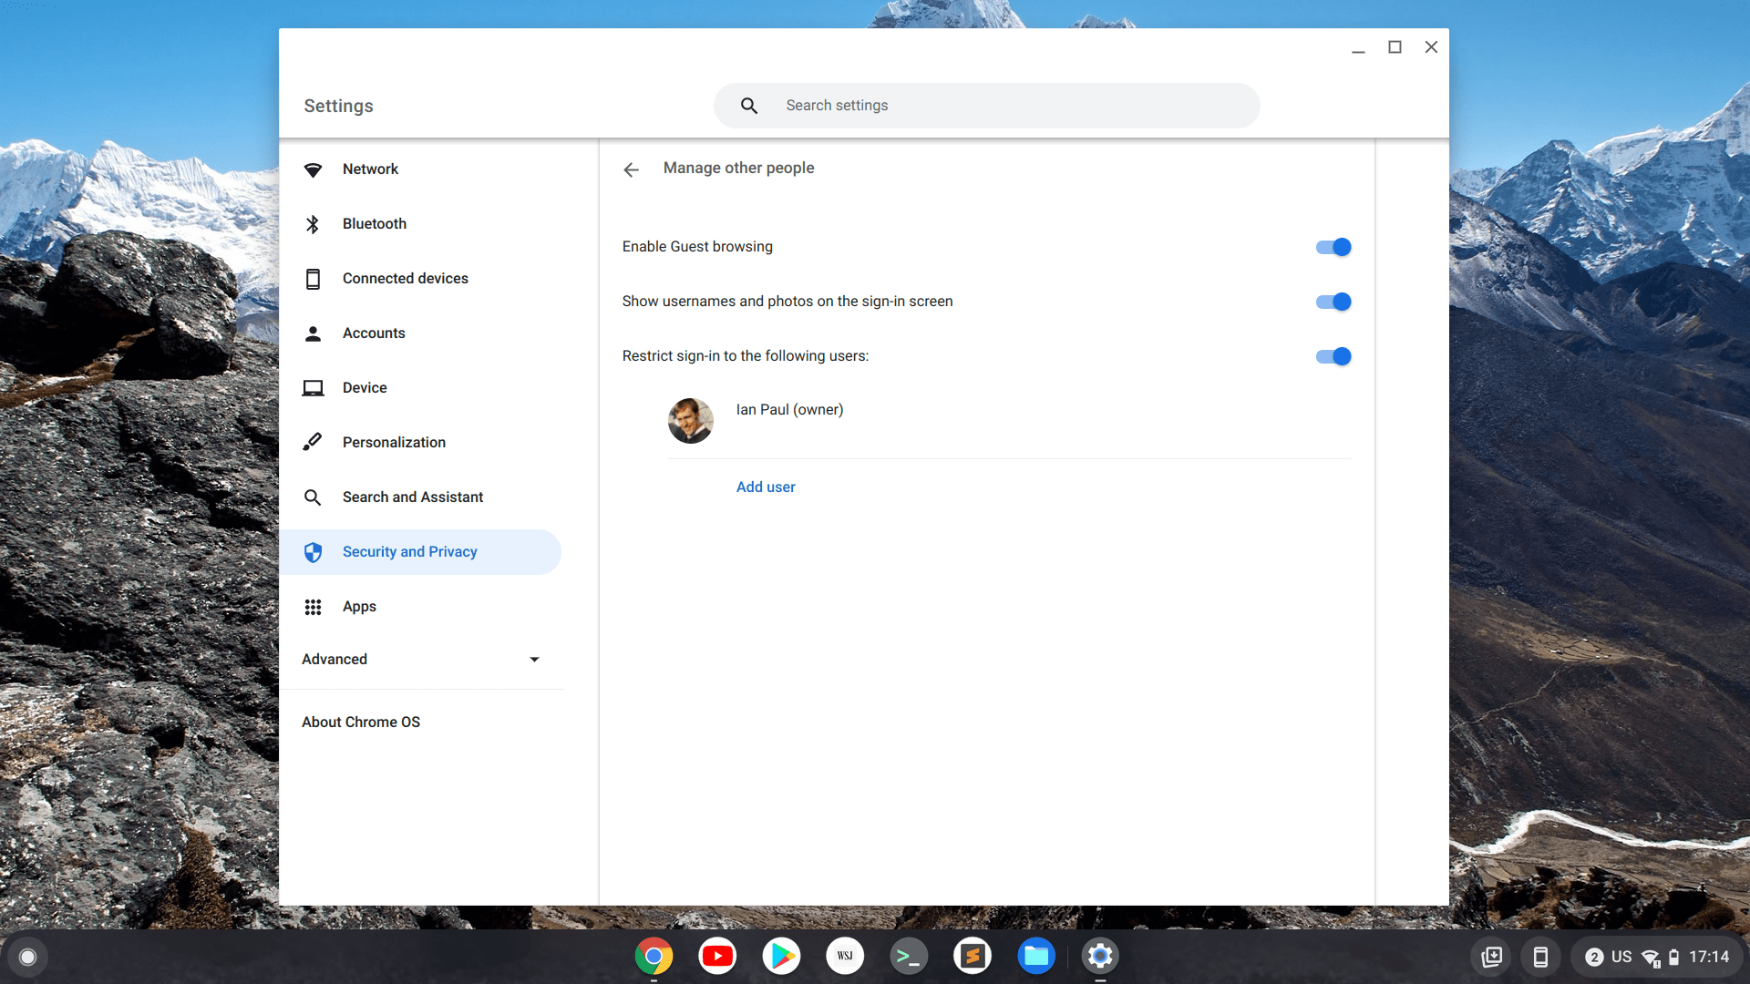Click the battery icon in the system tray

[1673, 958]
